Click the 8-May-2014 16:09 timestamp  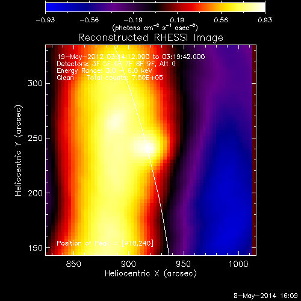265,296
